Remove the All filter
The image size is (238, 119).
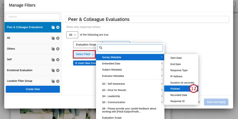click(58, 38)
